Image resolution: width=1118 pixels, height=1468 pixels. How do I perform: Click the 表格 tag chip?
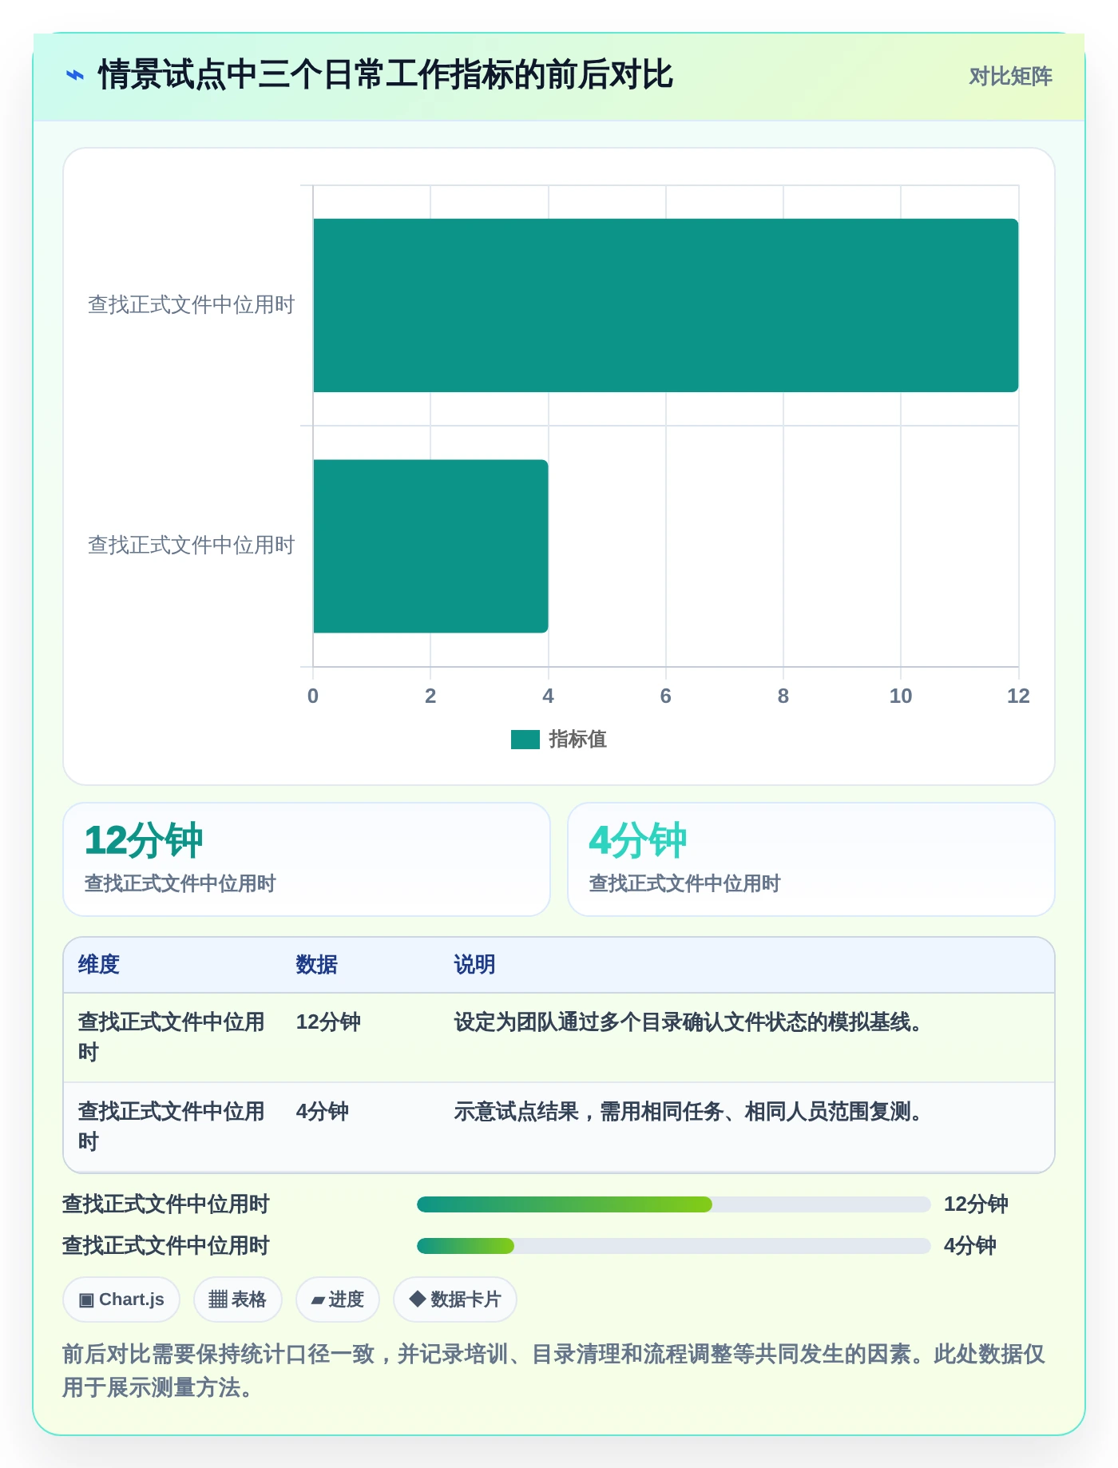pyautogui.click(x=238, y=1299)
